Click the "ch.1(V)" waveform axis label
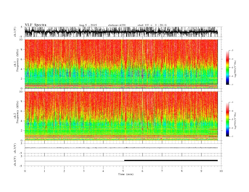Image resolution: width=249 pixels, height=192 pixels. 15,32
